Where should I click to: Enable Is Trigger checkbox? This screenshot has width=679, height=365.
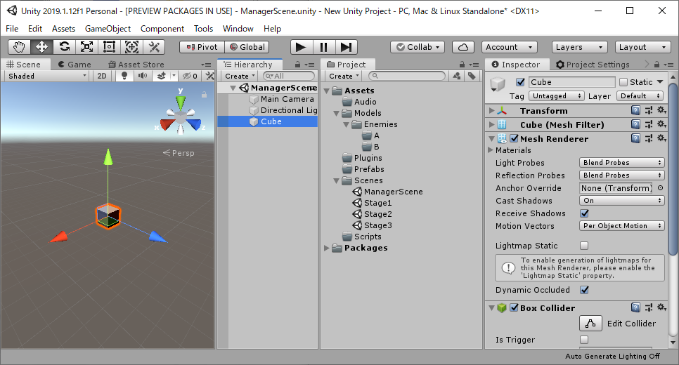[x=584, y=340]
